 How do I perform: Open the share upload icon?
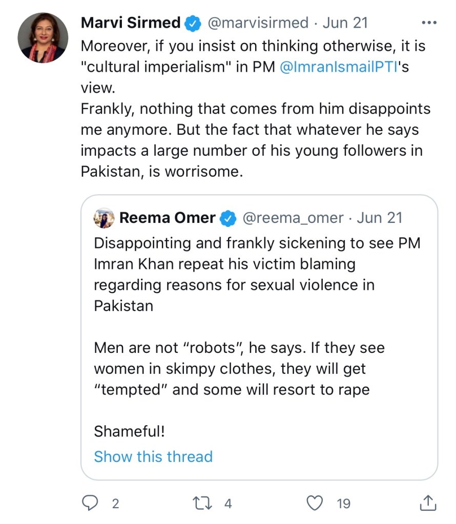click(x=427, y=503)
